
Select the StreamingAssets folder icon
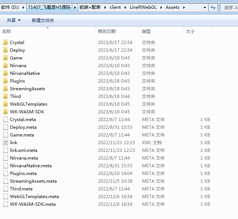(5, 89)
